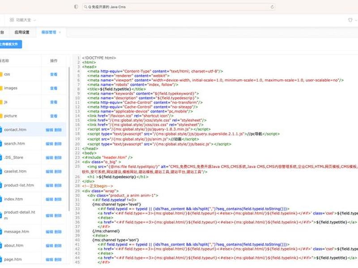Delete about.htm using 删除 link
The width and height of the screenshot is (358, 268).
58,246
